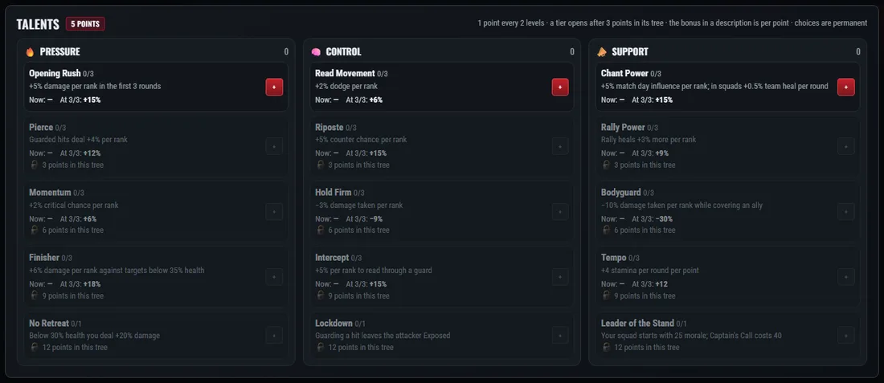Add a point to Chant Power
This screenshot has width=884, height=383.
click(x=846, y=87)
